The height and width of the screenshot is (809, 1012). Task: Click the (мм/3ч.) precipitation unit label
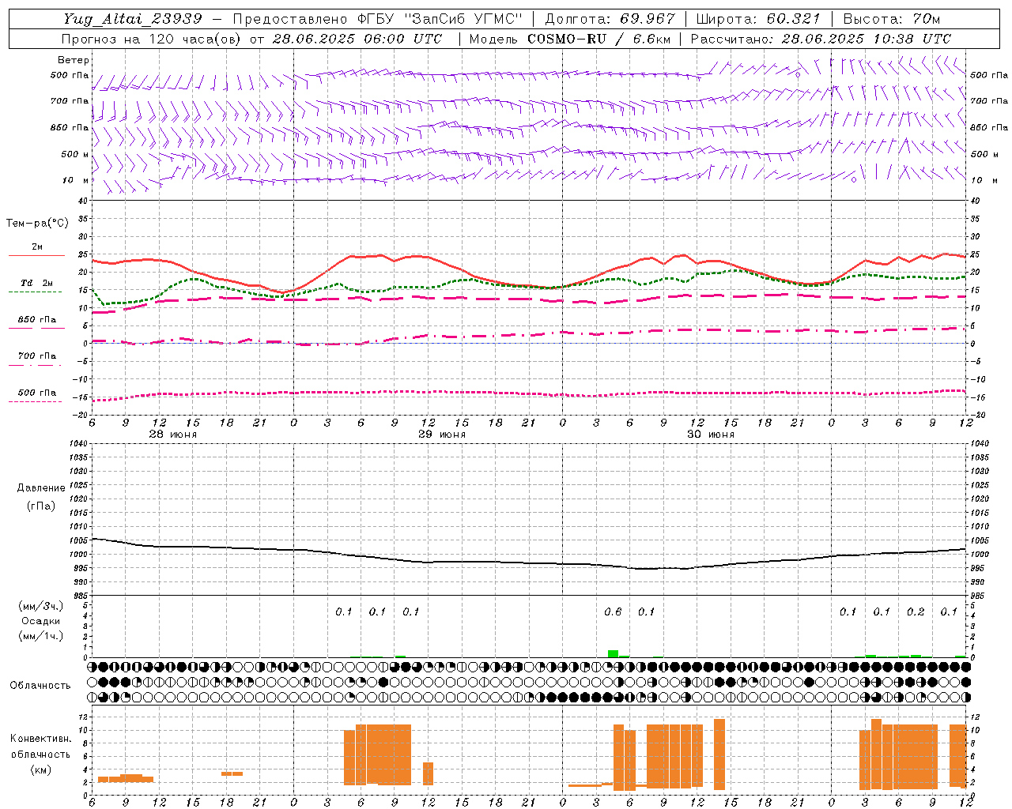[x=41, y=607]
